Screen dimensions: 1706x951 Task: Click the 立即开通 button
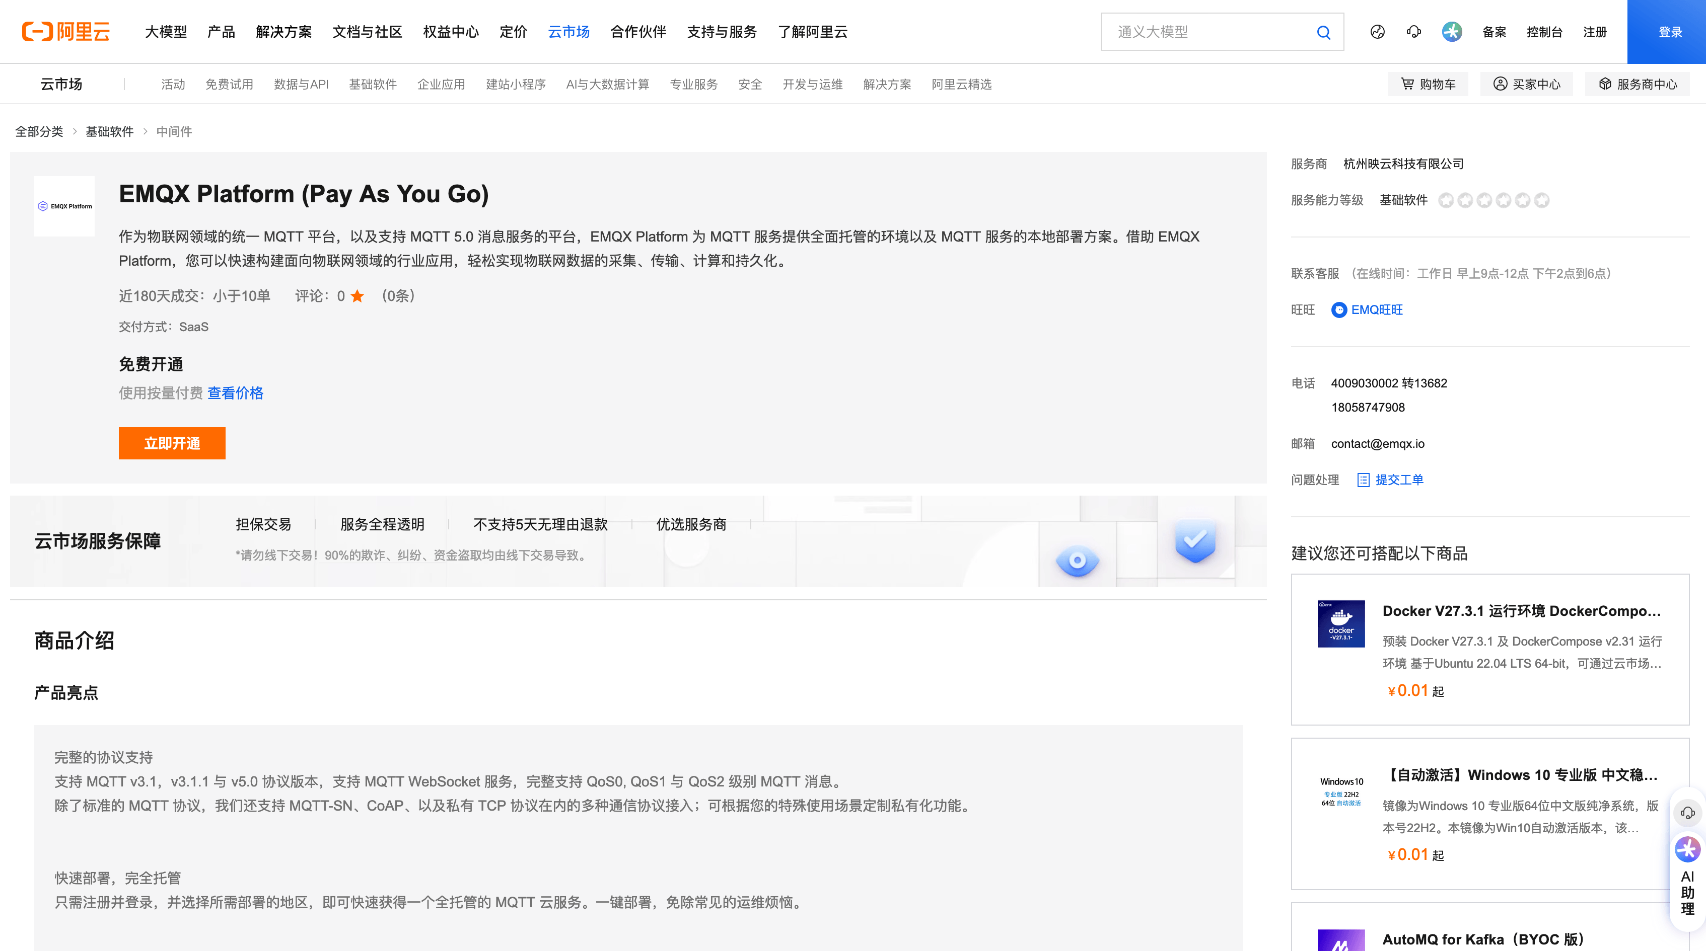tap(172, 443)
